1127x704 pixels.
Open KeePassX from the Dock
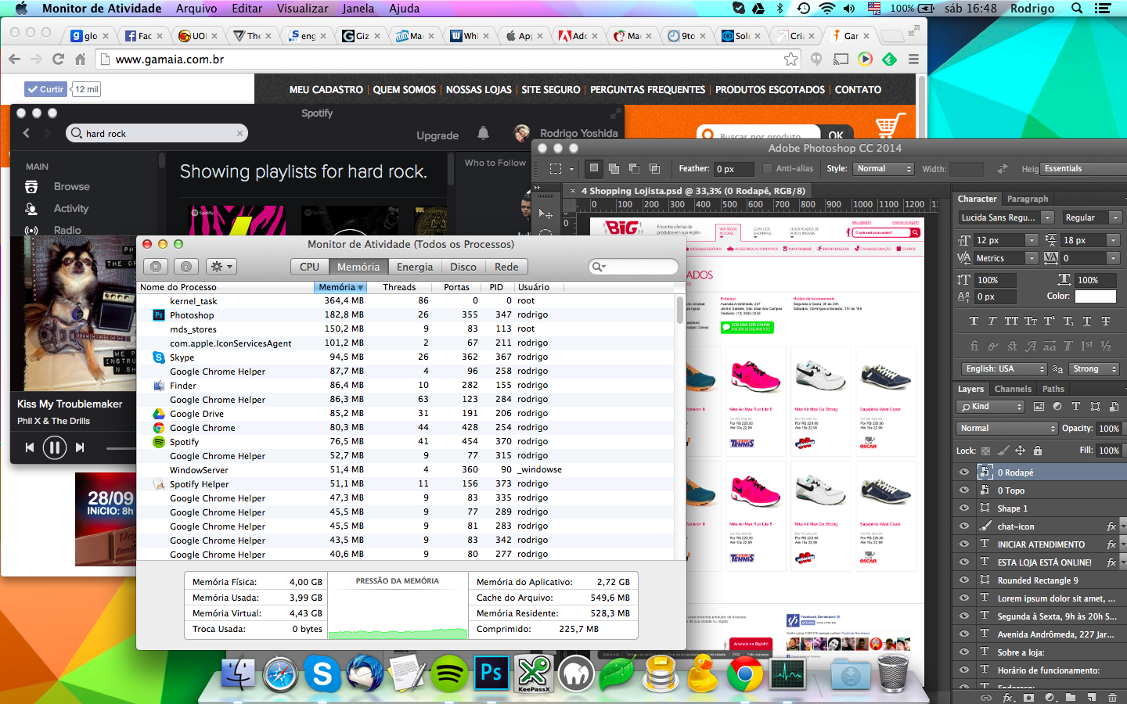click(534, 673)
